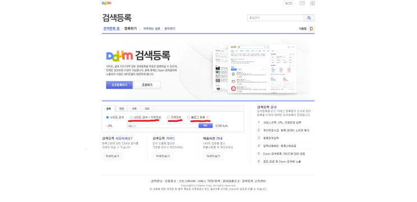Viewport: 417px width, 202px height.
Task: Open 문의하기 menu item
Action: pyautogui.click(x=169, y=29)
